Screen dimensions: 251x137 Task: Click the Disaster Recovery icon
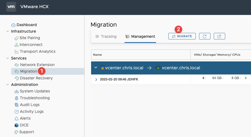[x=17, y=78]
